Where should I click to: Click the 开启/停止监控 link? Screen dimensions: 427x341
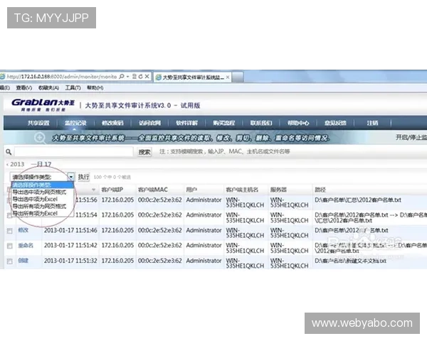(x=411, y=137)
